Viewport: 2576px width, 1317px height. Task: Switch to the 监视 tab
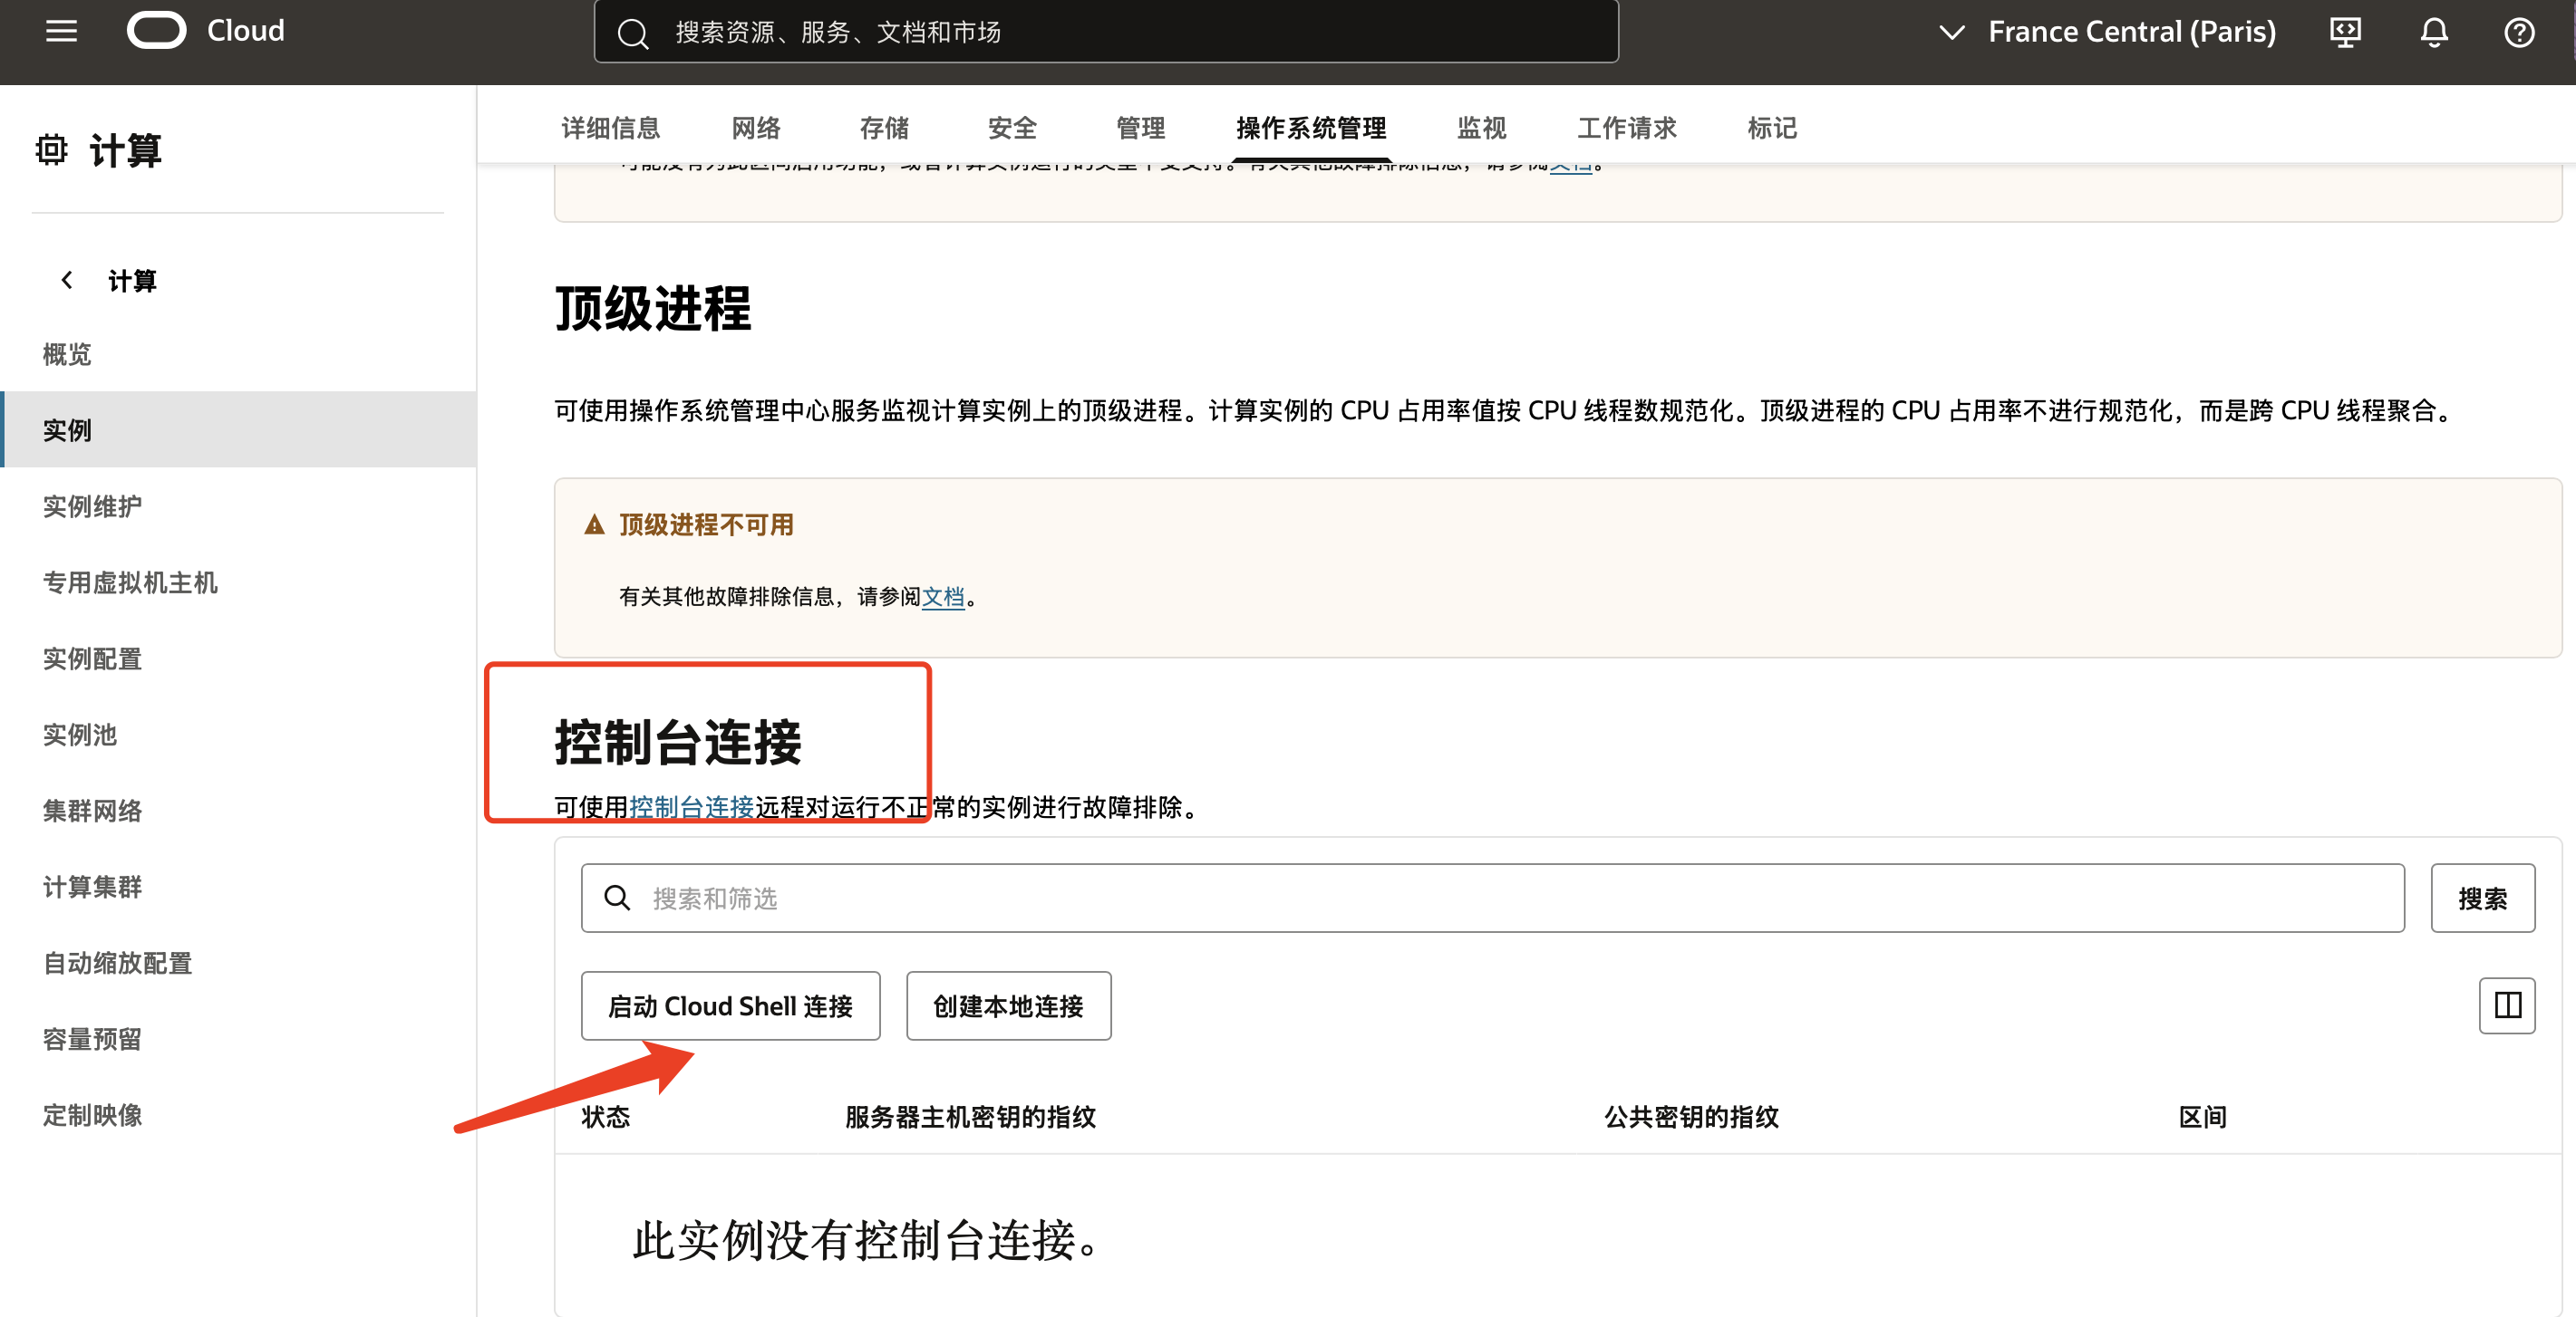tap(1481, 128)
